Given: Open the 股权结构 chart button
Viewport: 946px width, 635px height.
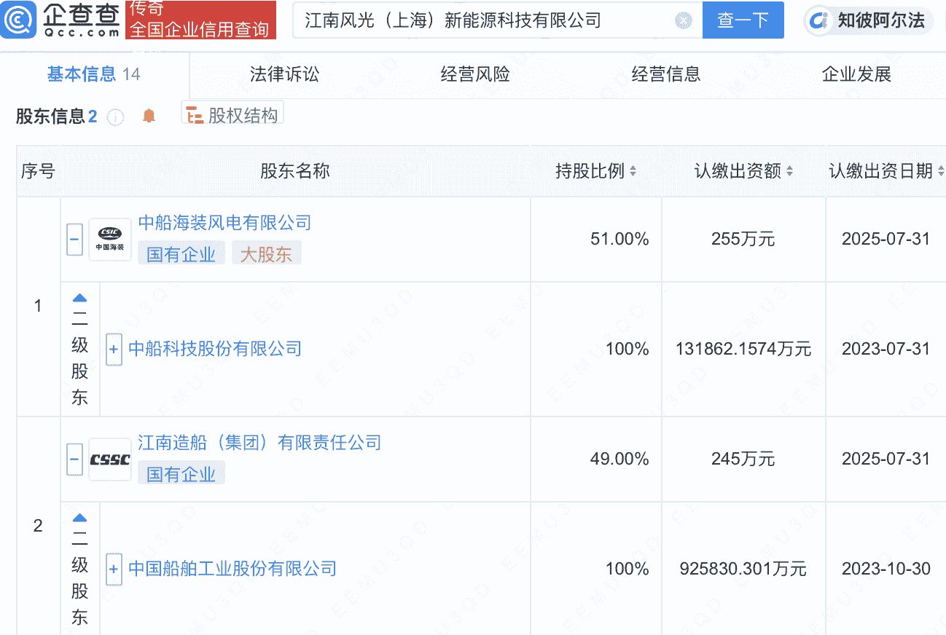Looking at the screenshot, I should (x=232, y=115).
